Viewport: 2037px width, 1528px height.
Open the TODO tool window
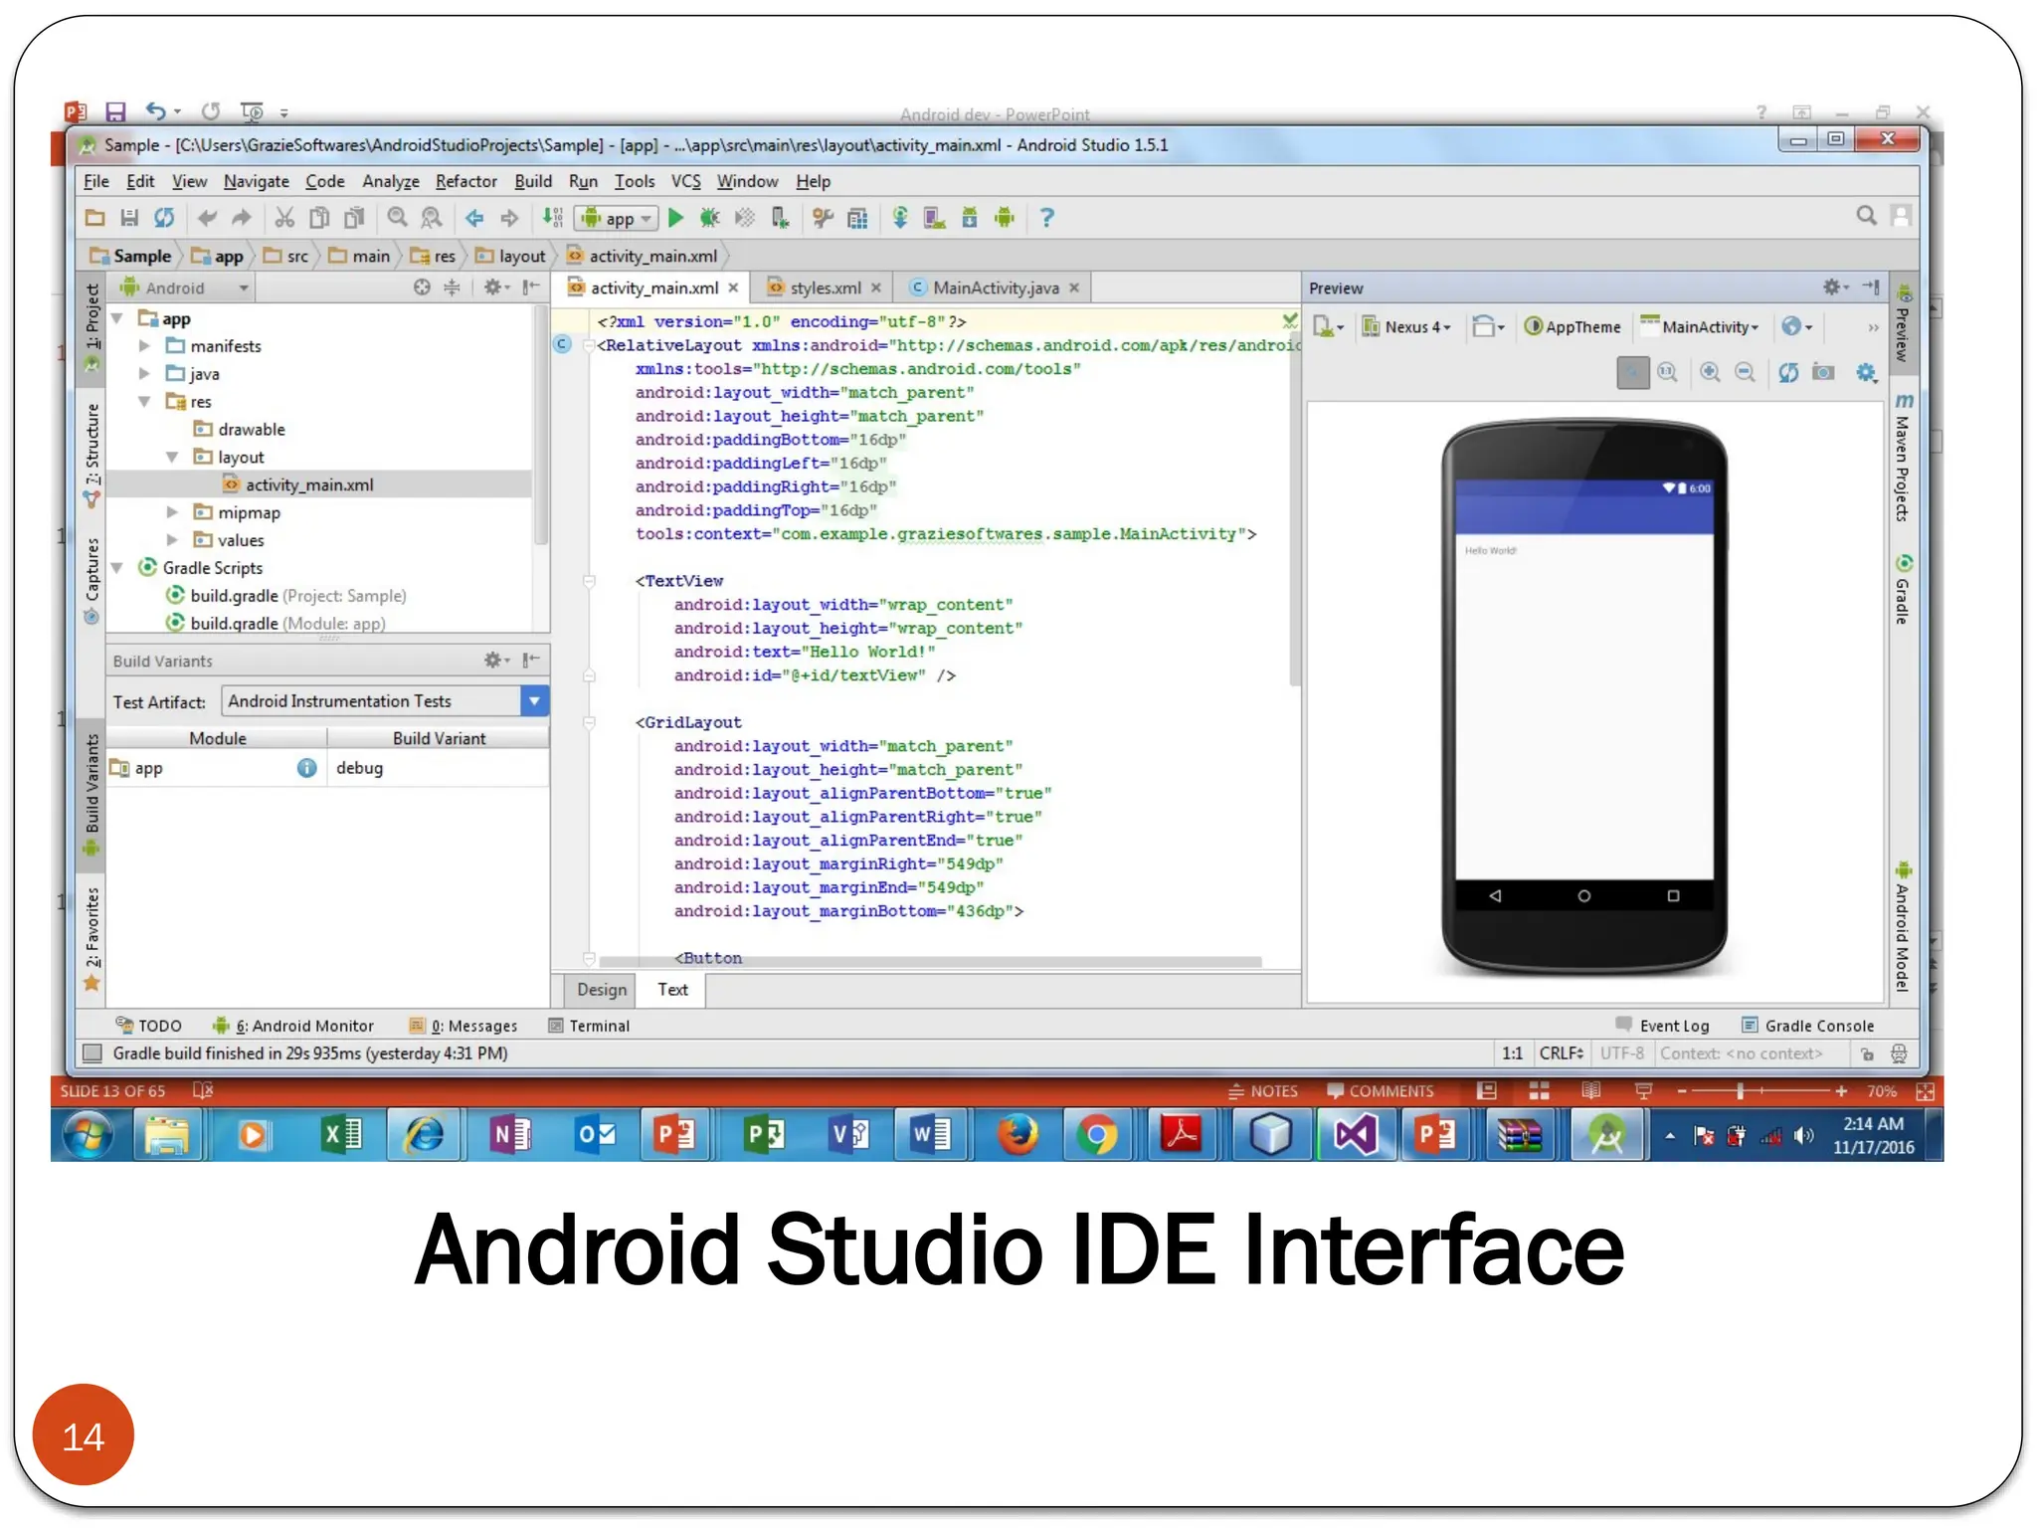pyautogui.click(x=148, y=1026)
